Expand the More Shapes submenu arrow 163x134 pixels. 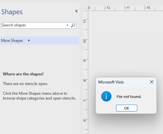pyautogui.click(x=29, y=41)
